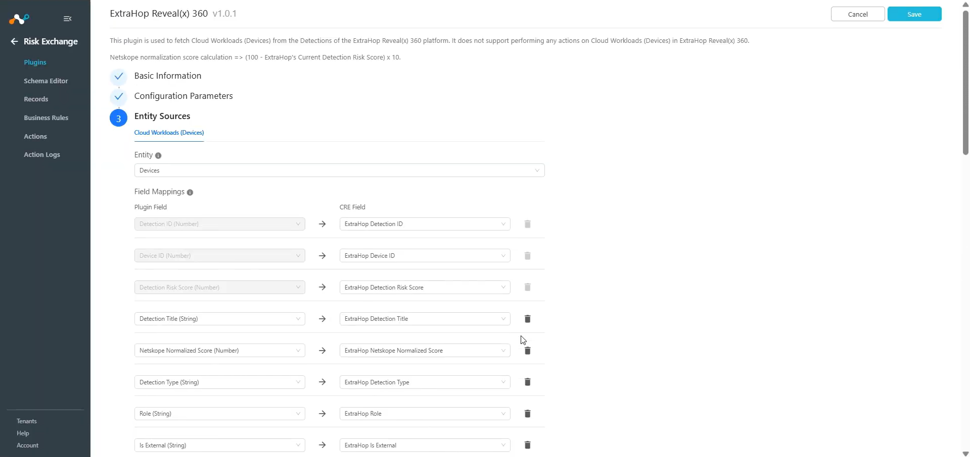Click the disabled Device ID (Number) field

click(x=219, y=256)
